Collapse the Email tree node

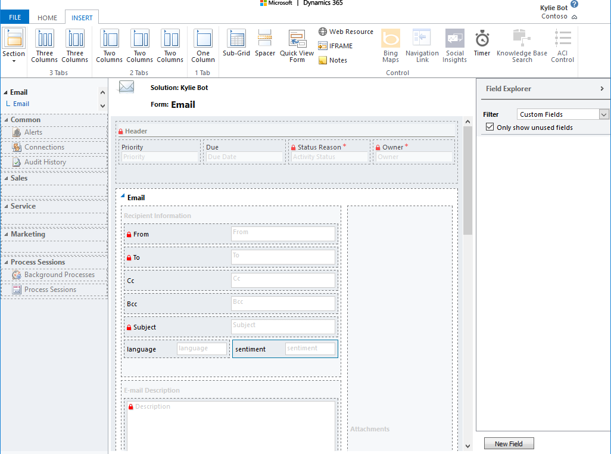point(5,92)
